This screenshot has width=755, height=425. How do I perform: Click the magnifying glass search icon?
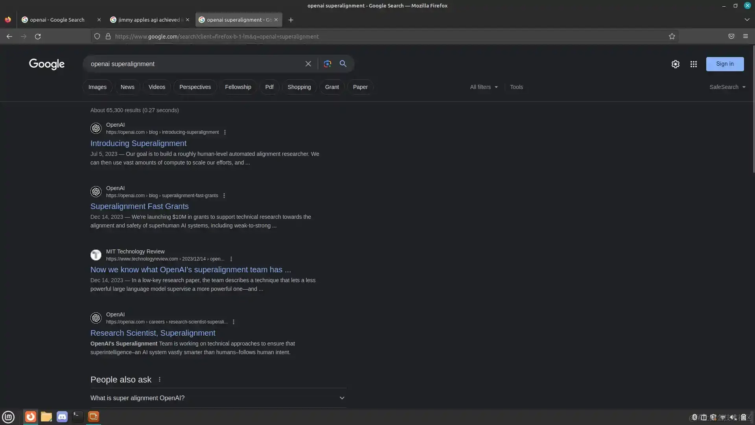pyautogui.click(x=343, y=64)
